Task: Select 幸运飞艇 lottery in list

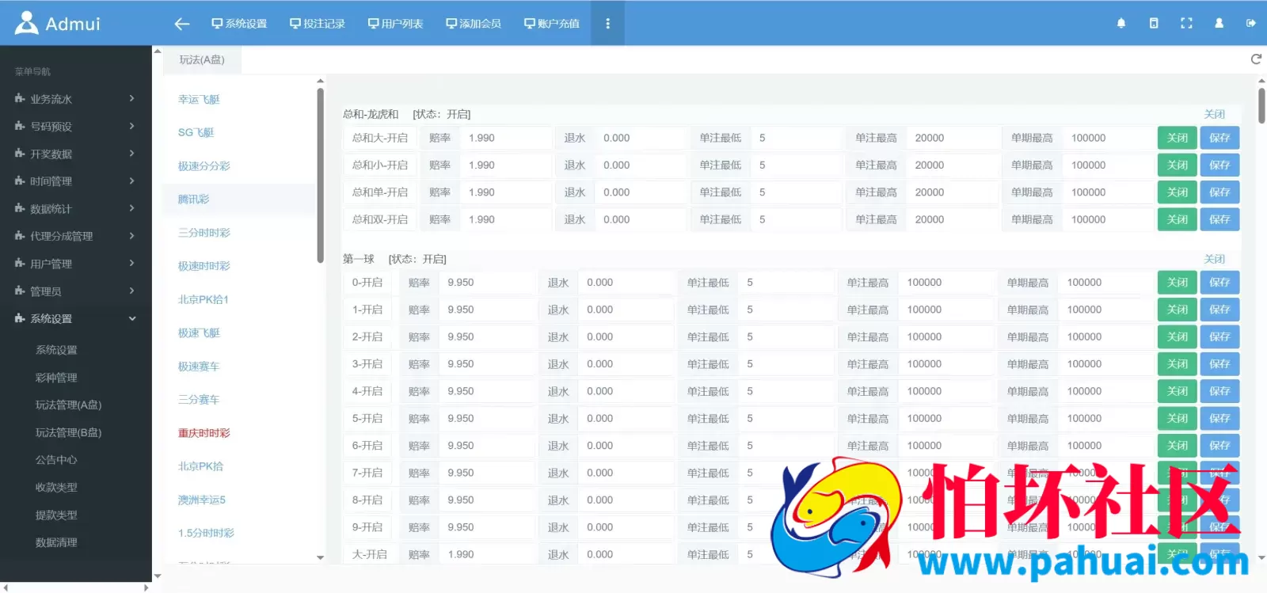Action: coord(199,99)
